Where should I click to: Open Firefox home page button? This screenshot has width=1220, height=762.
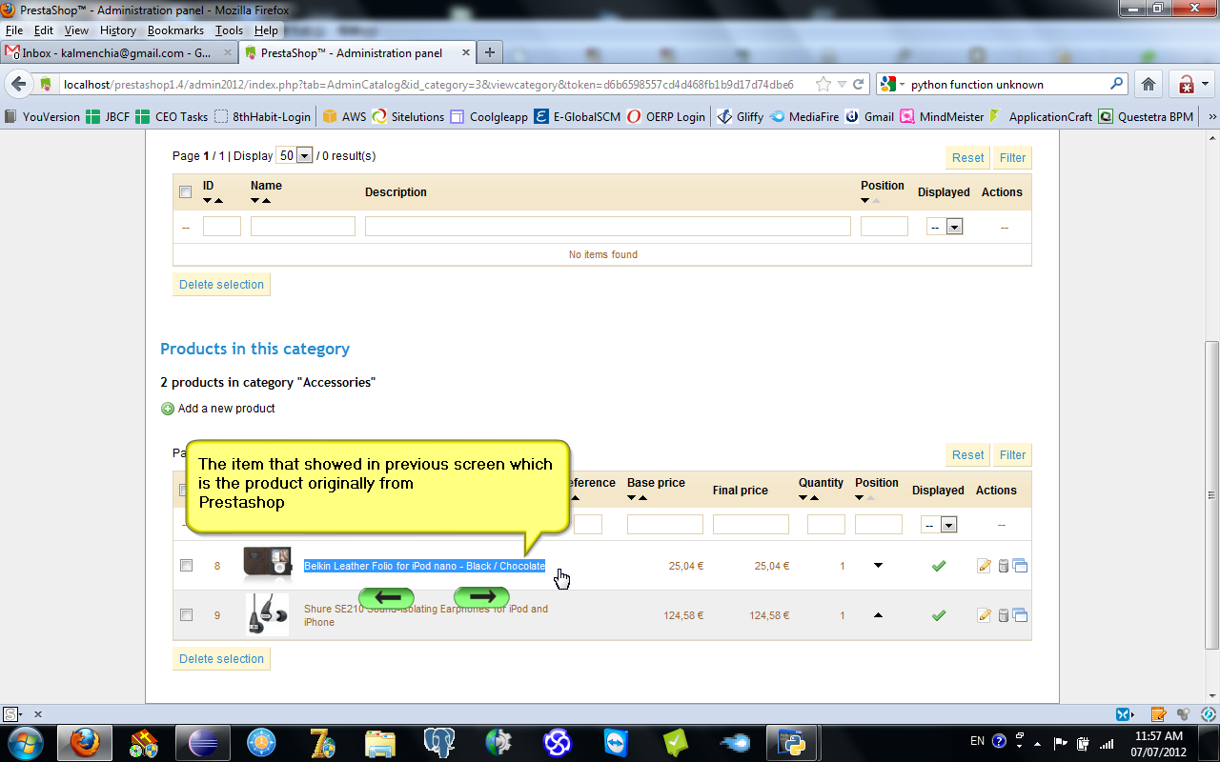point(1149,84)
